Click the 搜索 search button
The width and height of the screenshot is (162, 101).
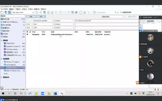pos(31,17)
